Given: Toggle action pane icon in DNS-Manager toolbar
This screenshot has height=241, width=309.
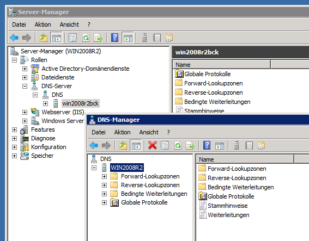Looking at the screenshot, I should coord(220,146).
